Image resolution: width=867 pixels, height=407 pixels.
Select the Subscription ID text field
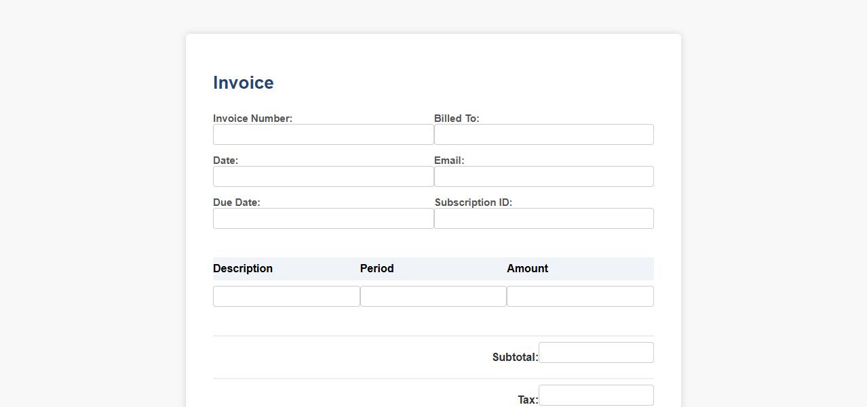543,218
